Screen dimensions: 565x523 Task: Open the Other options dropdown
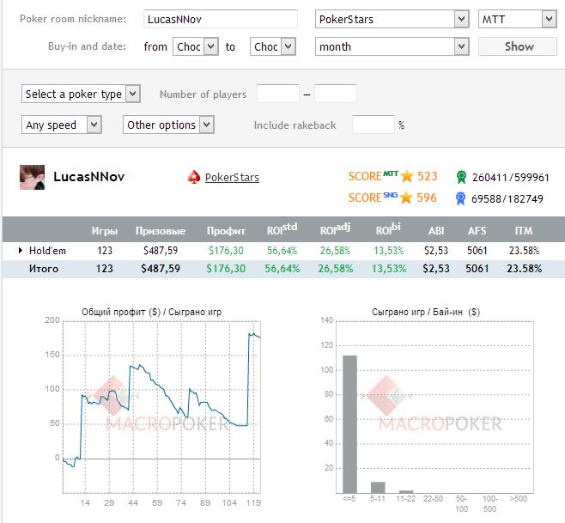[x=168, y=125]
